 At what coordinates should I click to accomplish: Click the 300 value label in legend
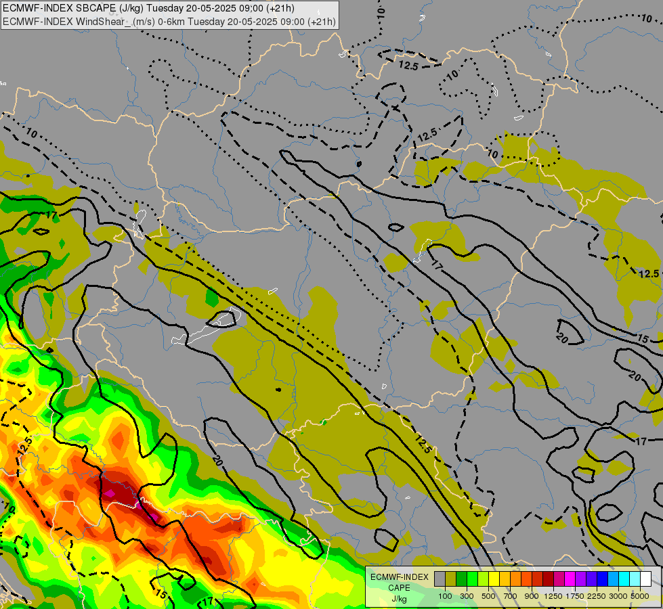[x=467, y=596]
